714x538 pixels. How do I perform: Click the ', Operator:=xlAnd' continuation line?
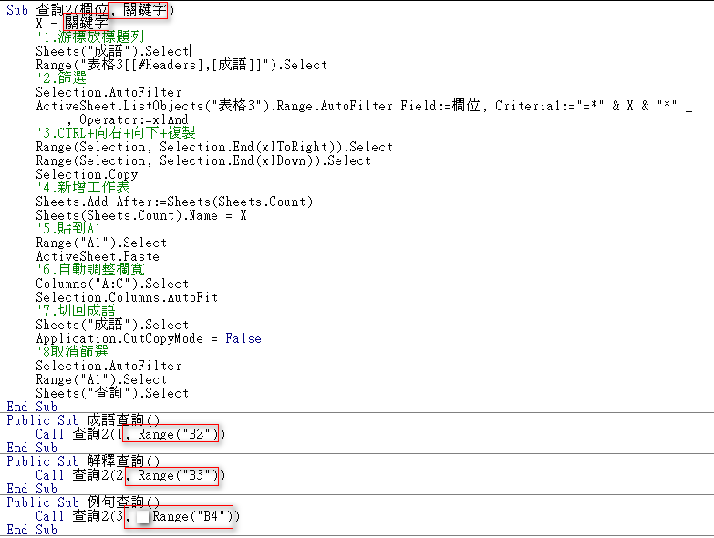point(127,119)
